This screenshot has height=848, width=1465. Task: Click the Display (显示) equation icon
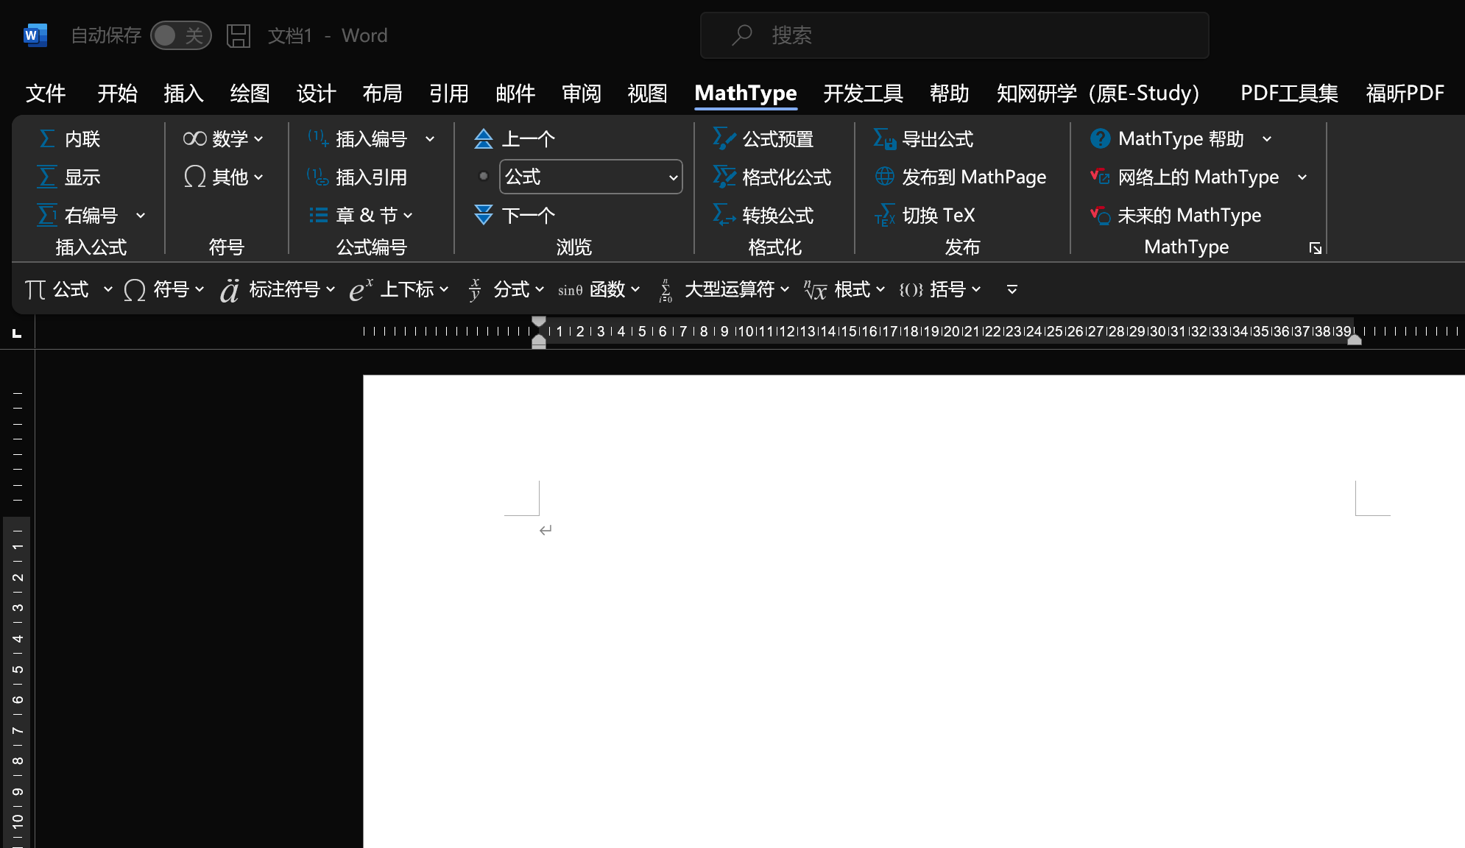tap(46, 177)
